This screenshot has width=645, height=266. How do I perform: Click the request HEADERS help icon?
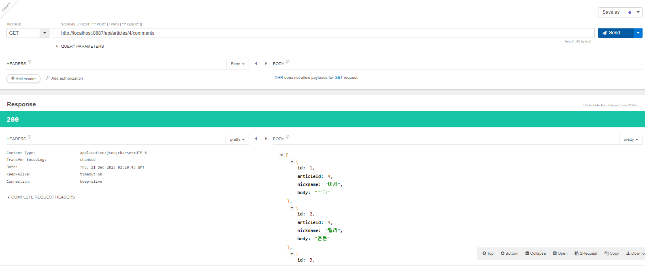(x=30, y=62)
